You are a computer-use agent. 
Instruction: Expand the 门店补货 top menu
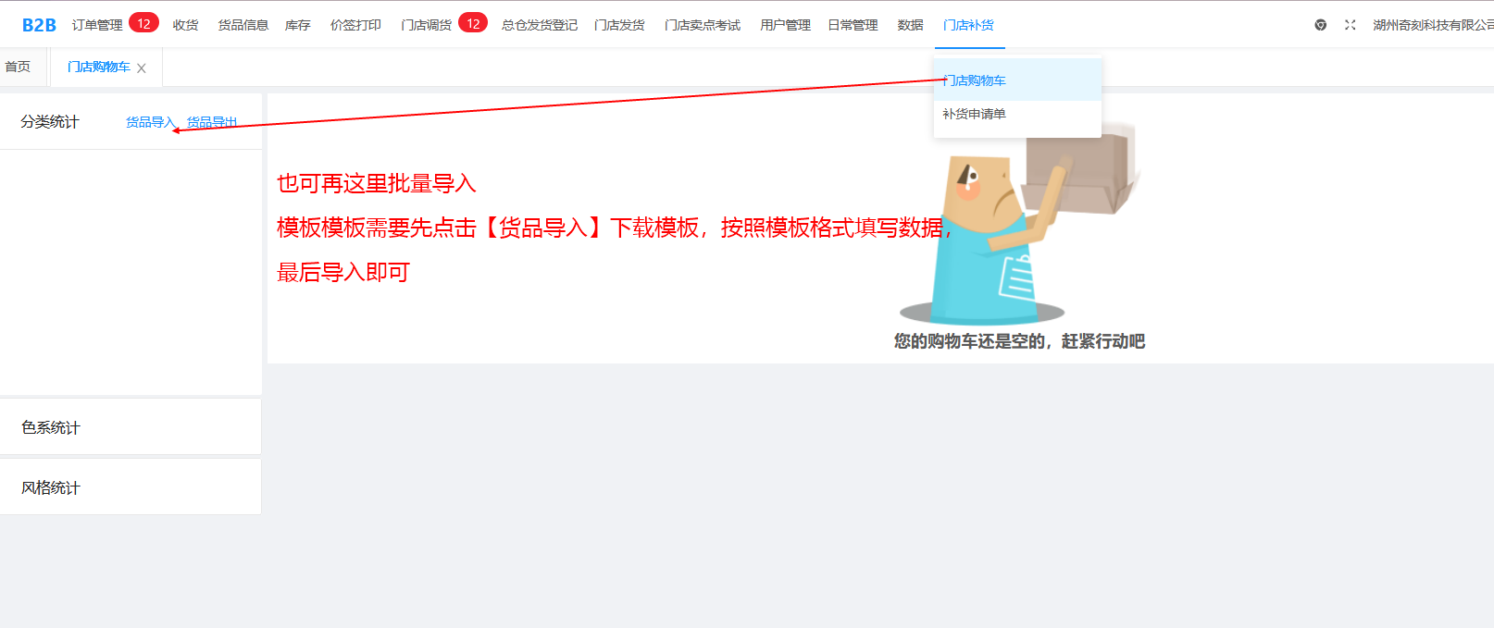tap(968, 25)
